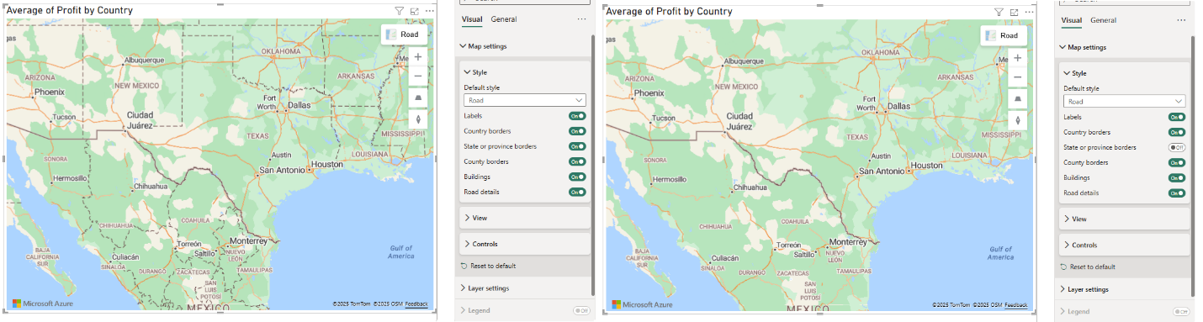Turn on the disabled State or province borders toggle
Viewport: 1203px width, 322px height.
(x=1177, y=147)
